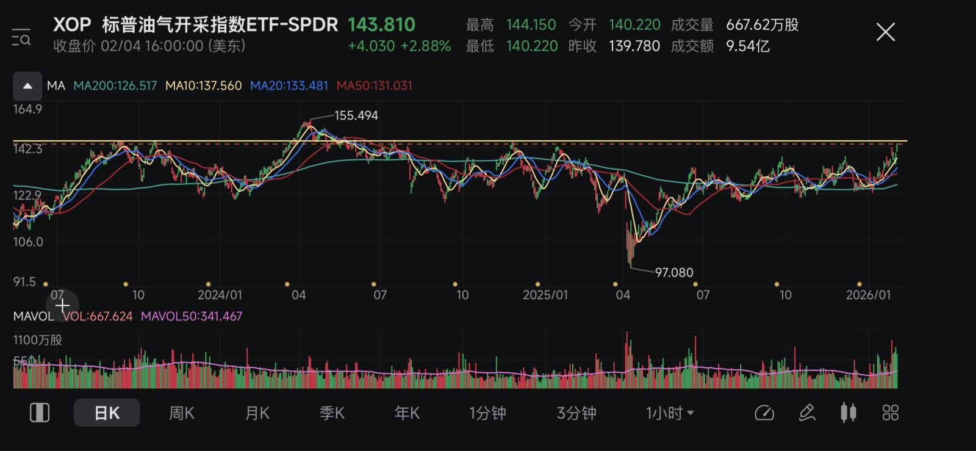The image size is (976, 451).
Task: Click the 1100万股 volume axis label
Action: coord(38,340)
